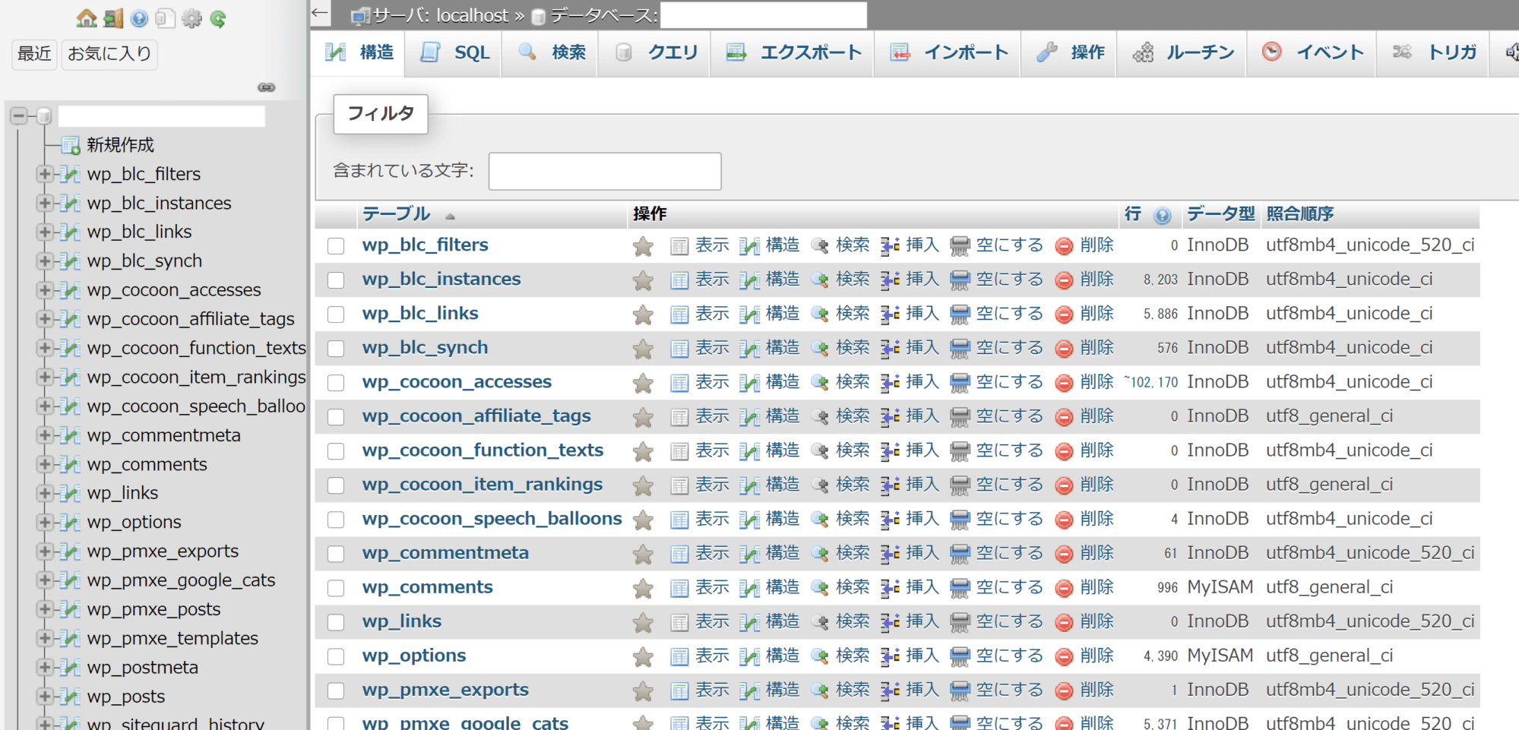The height and width of the screenshot is (730, 1519).
Task: Expand wp_options tree node
Action: [x=44, y=522]
